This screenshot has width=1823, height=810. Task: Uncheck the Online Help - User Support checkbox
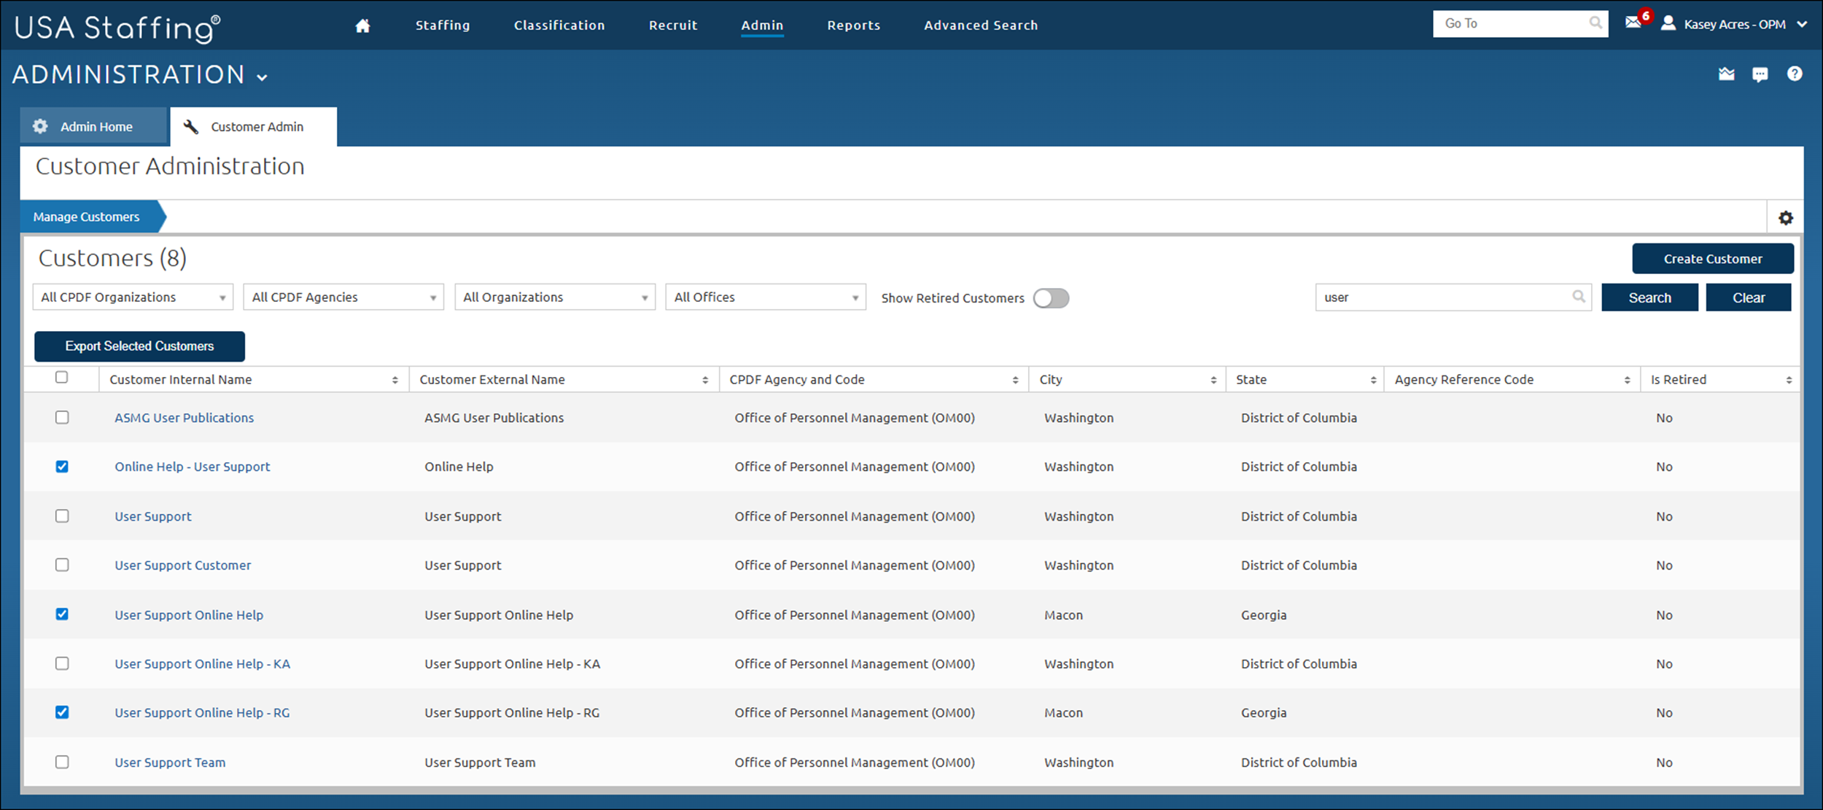click(62, 467)
